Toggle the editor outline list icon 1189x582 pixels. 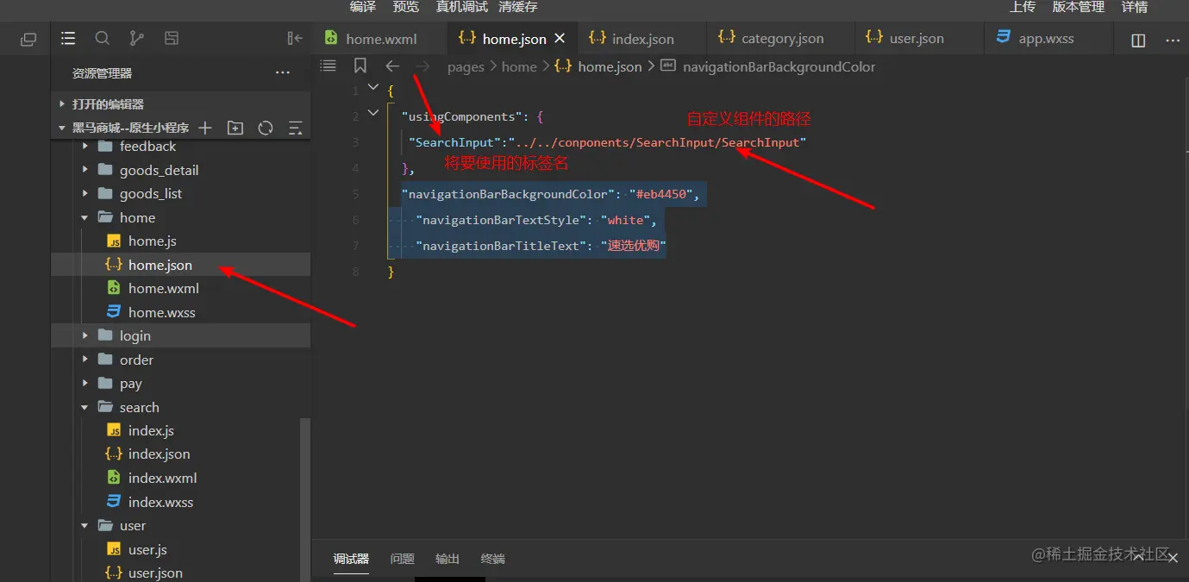click(328, 66)
